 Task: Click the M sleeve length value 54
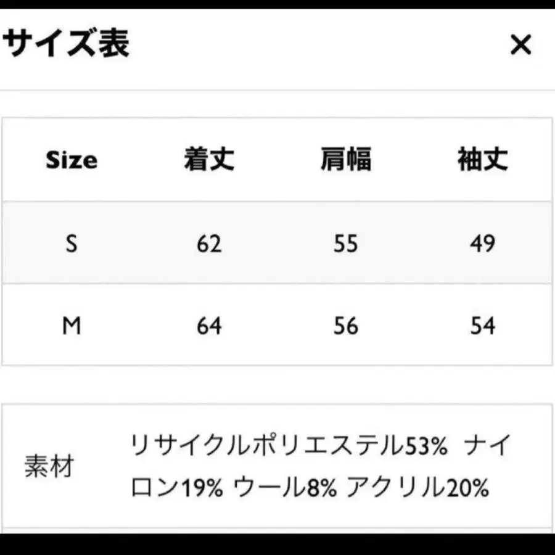point(482,326)
